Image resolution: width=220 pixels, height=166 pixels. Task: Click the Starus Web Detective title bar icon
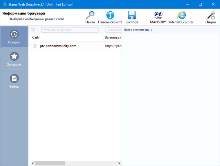click(4, 4)
